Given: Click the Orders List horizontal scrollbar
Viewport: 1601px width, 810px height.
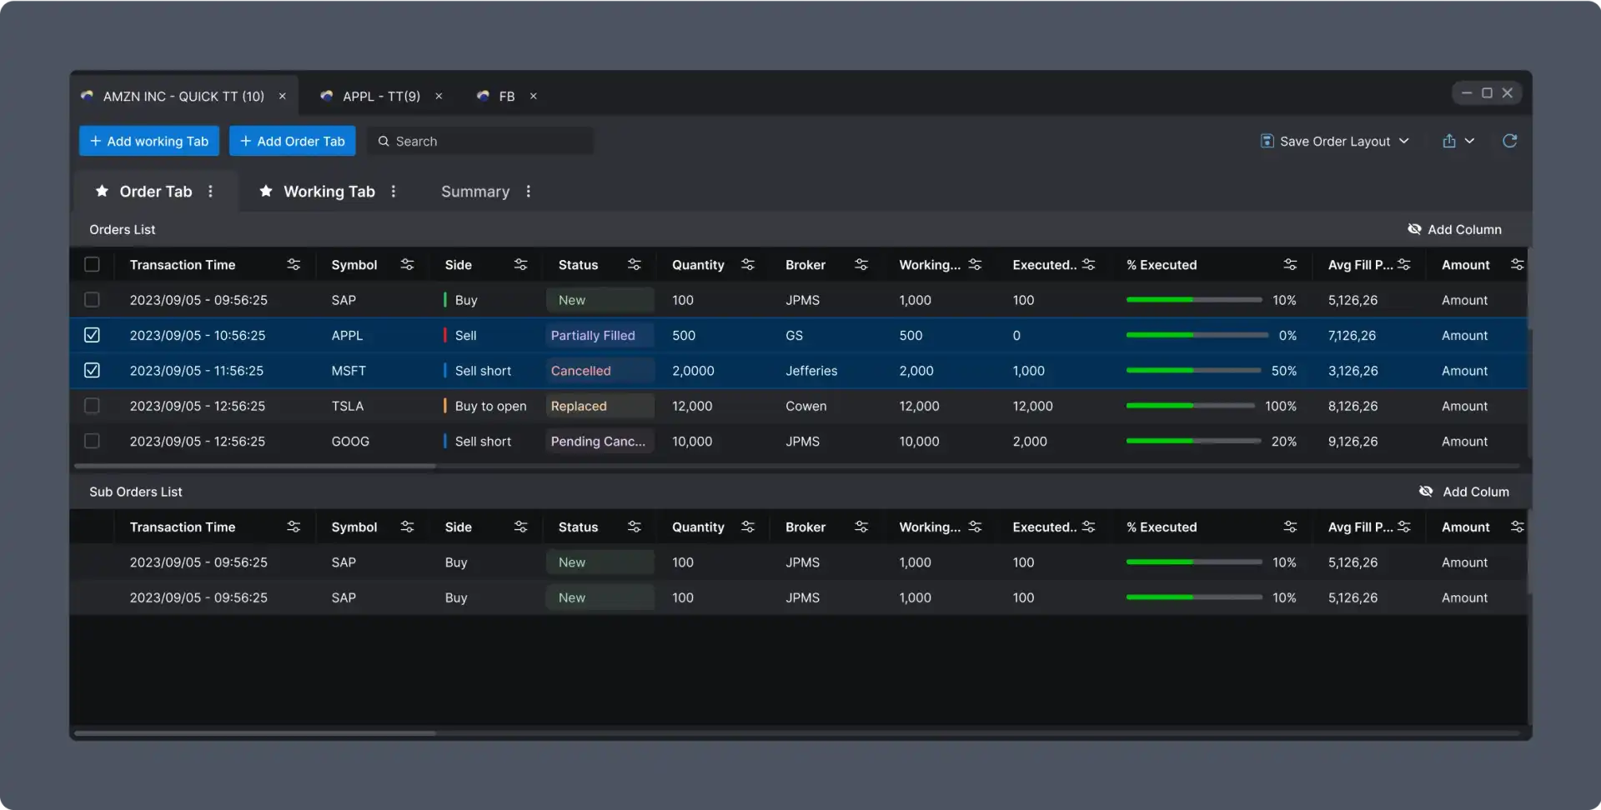Looking at the screenshot, I should (254, 466).
